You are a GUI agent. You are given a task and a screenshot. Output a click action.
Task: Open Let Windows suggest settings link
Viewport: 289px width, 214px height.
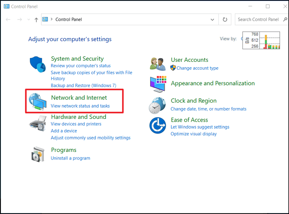200,127
